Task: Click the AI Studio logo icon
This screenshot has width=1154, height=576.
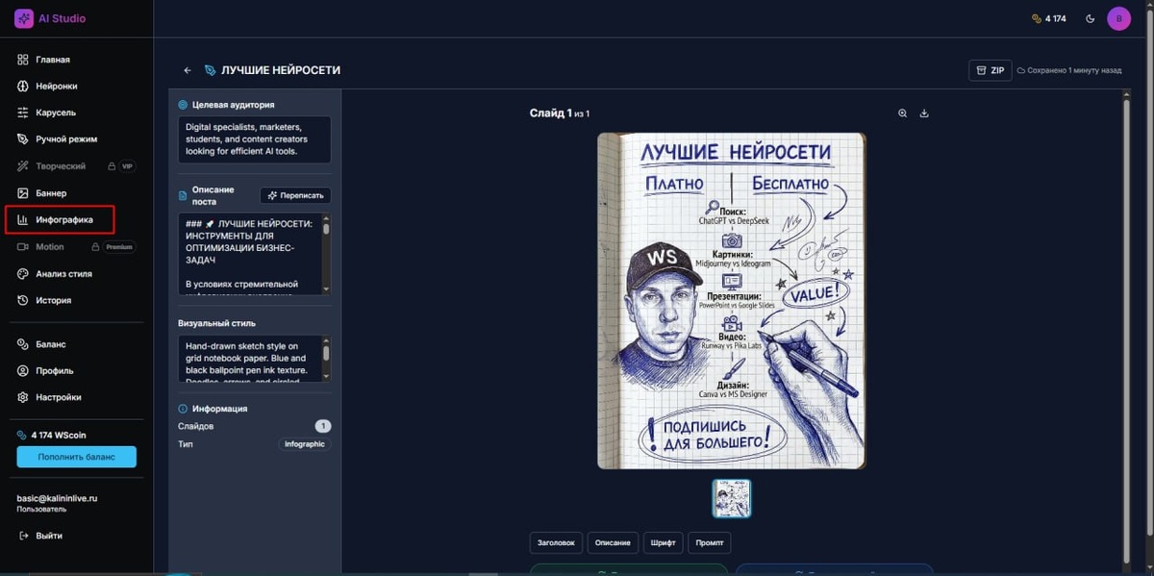Action: pyautogui.click(x=24, y=18)
